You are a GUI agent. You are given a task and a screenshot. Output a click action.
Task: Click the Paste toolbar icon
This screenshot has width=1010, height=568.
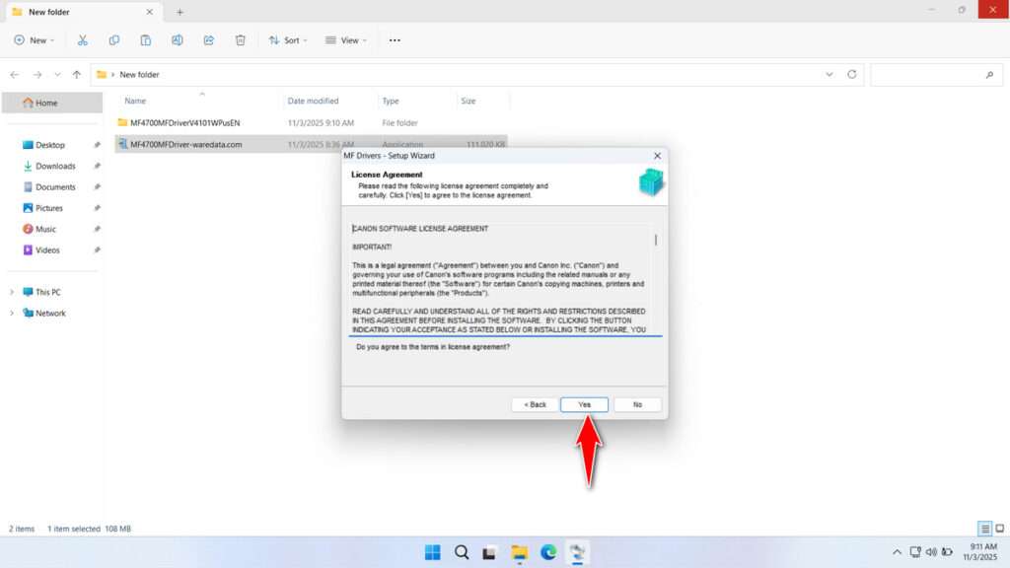pos(146,39)
